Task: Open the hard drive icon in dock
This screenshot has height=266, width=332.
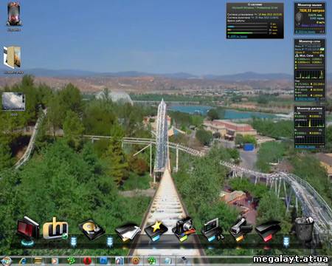Action: (x=91, y=230)
